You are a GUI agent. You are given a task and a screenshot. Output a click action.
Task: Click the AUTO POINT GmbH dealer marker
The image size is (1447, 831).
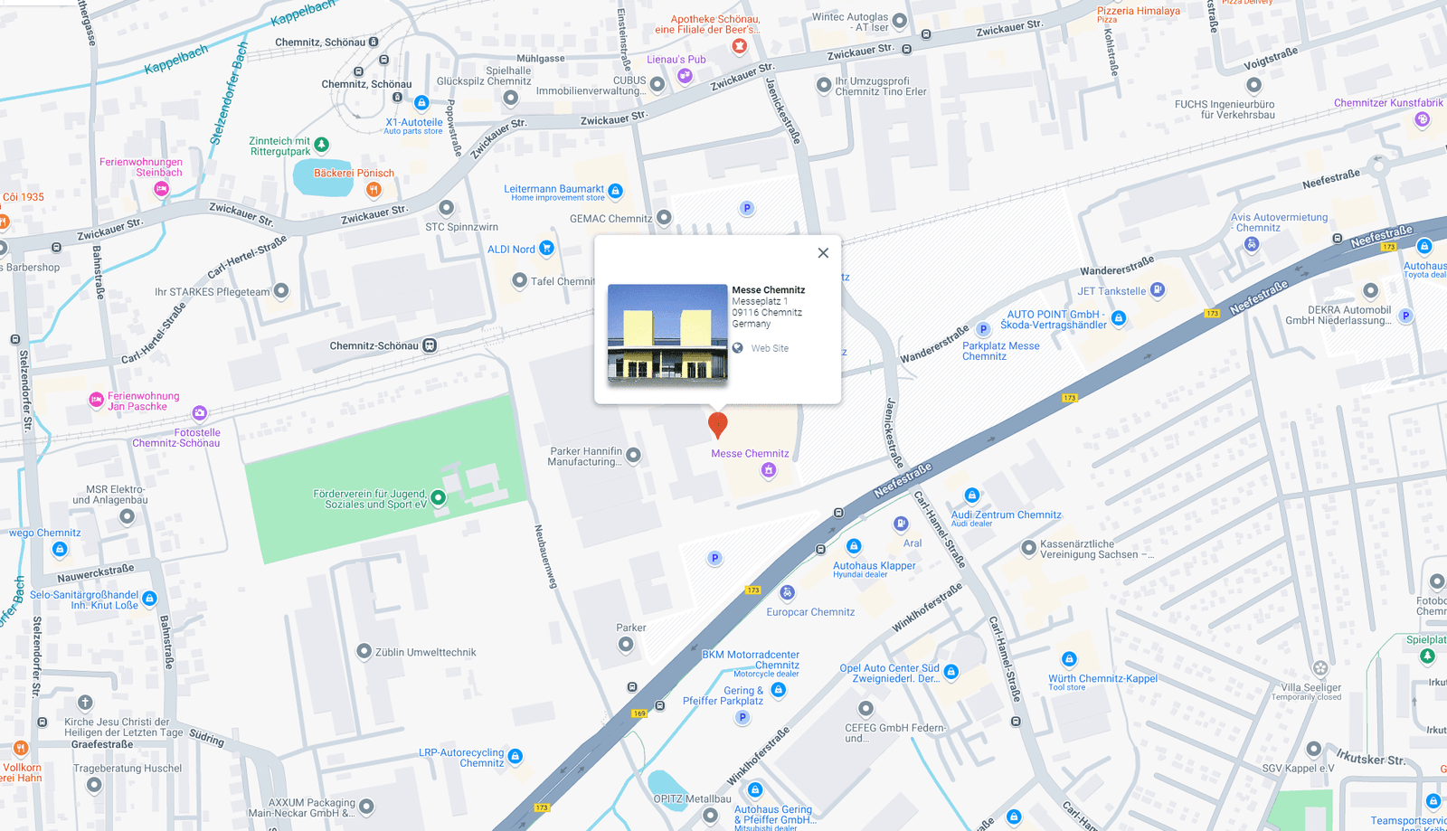1119,318
